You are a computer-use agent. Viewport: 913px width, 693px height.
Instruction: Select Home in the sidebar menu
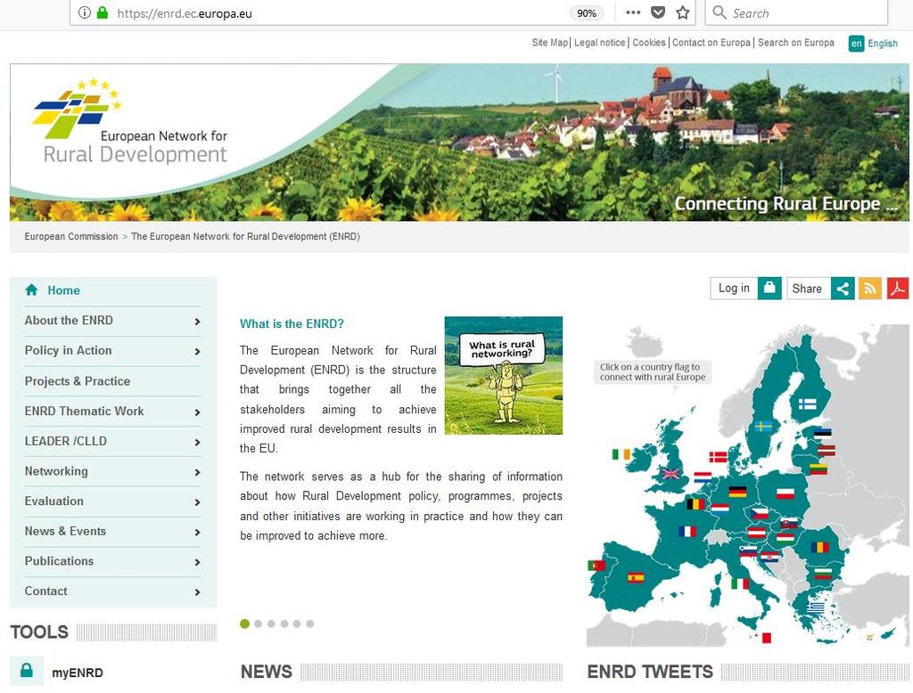[63, 289]
